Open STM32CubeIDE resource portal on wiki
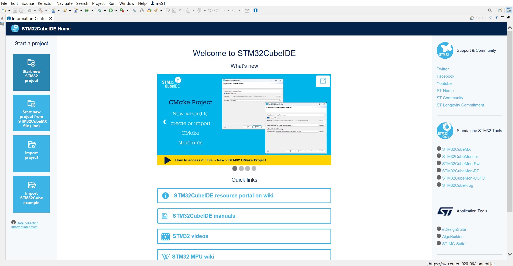The height and width of the screenshot is (266, 513). 244,196
